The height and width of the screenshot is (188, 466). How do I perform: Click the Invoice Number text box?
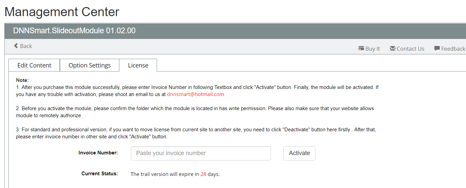click(x=201, y=153)
